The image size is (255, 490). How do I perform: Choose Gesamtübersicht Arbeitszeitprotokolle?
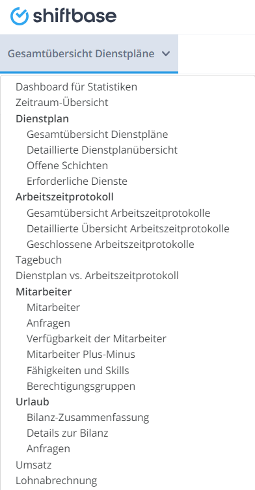(118, 213)
